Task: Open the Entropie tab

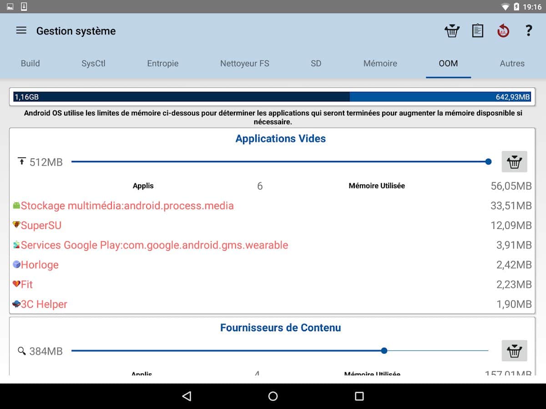Action: click(162, 64)
